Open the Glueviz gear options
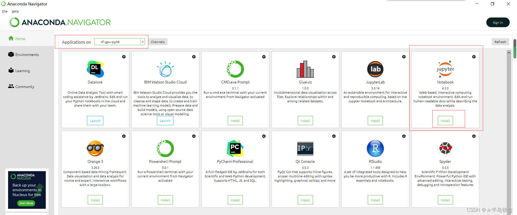This screenshot has width=517, height=215. (334, 57)
